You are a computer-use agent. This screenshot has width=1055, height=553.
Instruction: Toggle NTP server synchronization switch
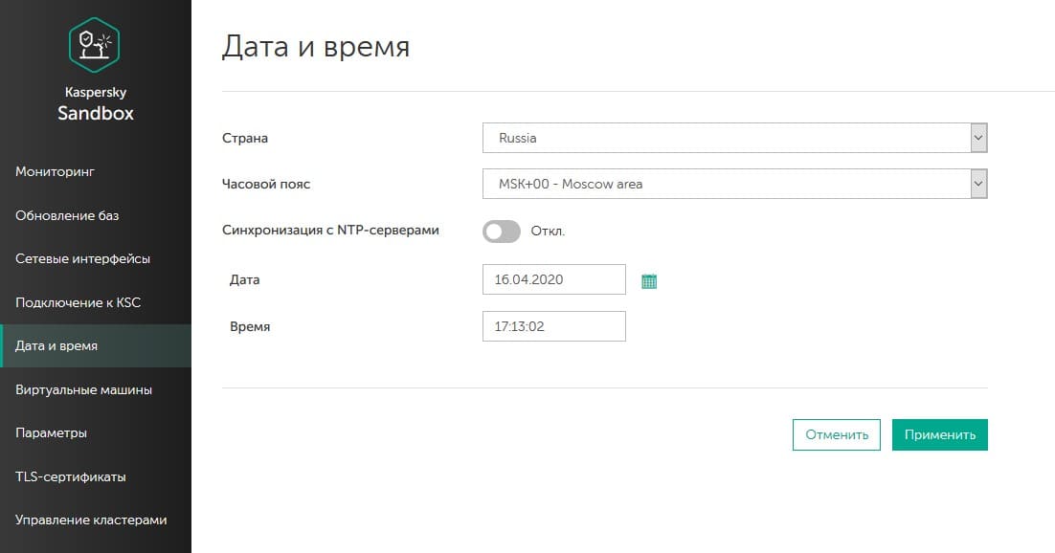coord(502,231)
